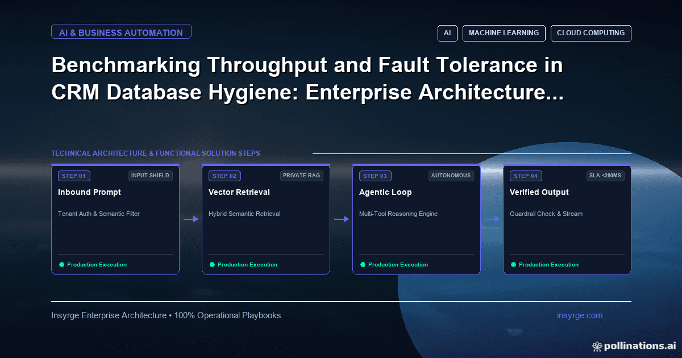Click the green status dot in Vector Retrieval card
The width and height of the screenshot is (682, 358).
(x=212, y=264)
